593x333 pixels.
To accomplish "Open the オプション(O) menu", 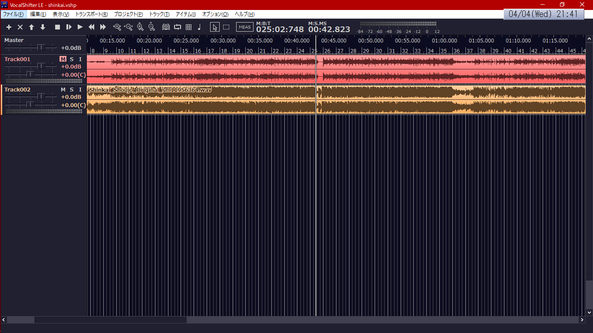I will [x=215, y=14].
